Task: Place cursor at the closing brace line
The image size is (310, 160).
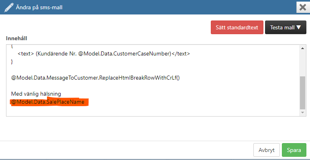Action: pyautogui.click(x=12, y=62)
